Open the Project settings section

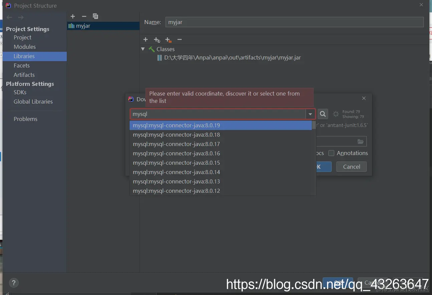22,37
